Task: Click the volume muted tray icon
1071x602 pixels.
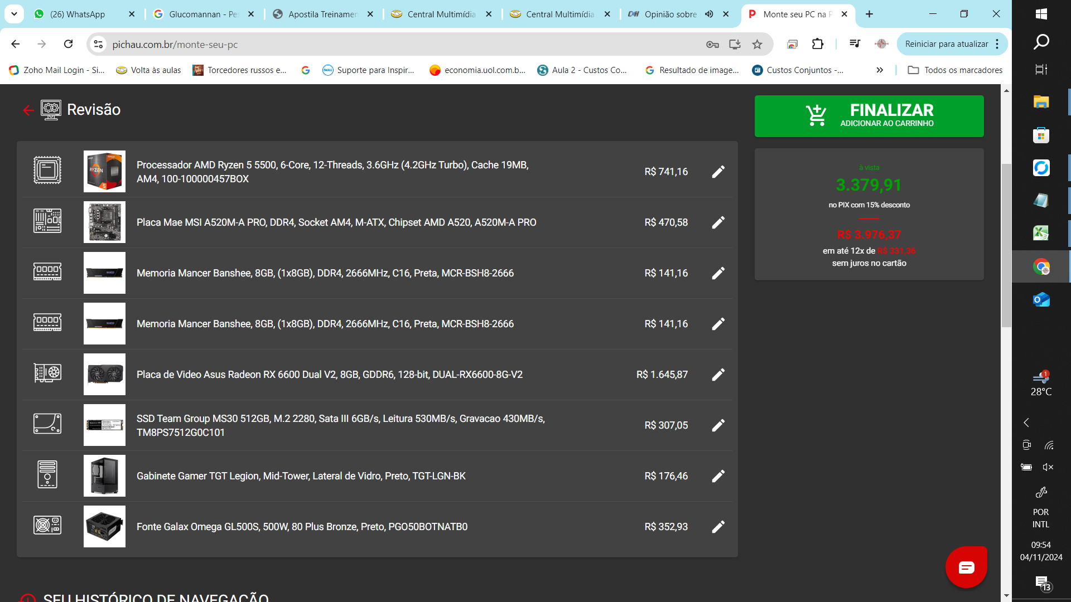Action: (1048, 467)
